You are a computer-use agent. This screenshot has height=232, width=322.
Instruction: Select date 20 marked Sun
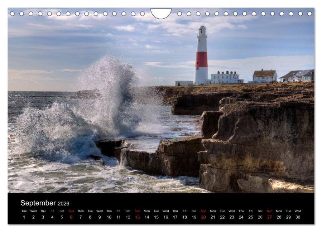coord(203,217)
